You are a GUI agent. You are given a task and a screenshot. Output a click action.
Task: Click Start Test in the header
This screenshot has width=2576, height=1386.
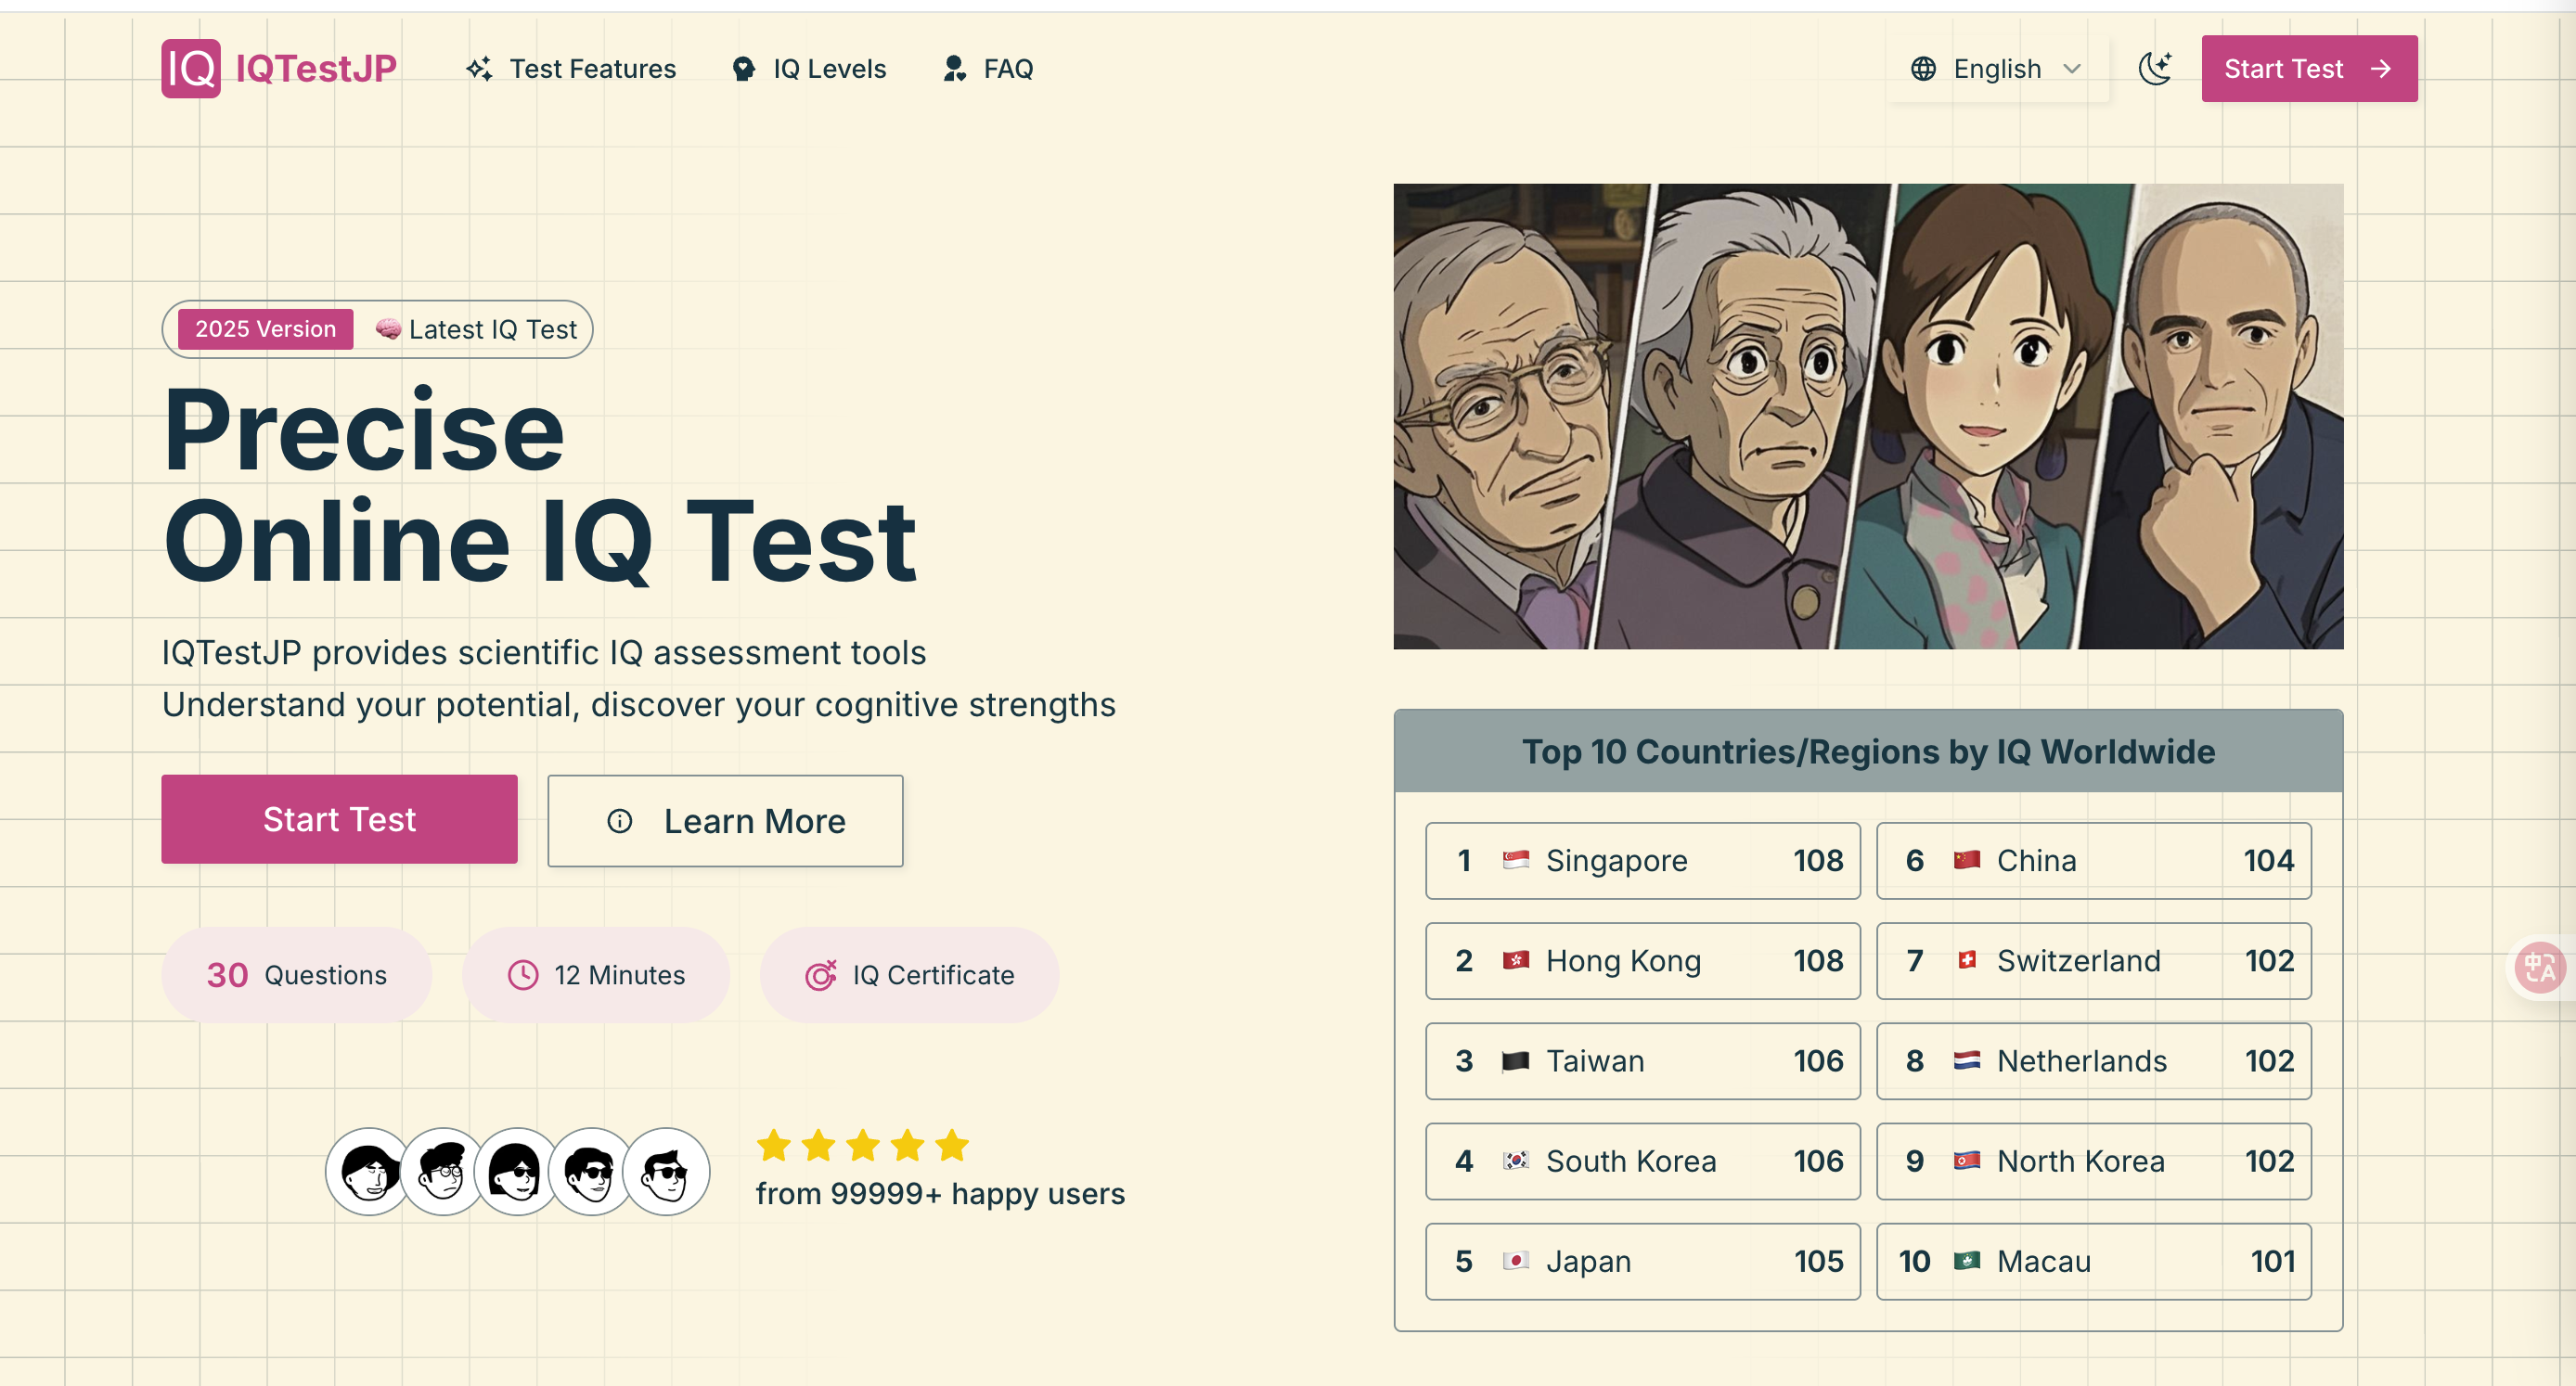tap(2309, 69)
